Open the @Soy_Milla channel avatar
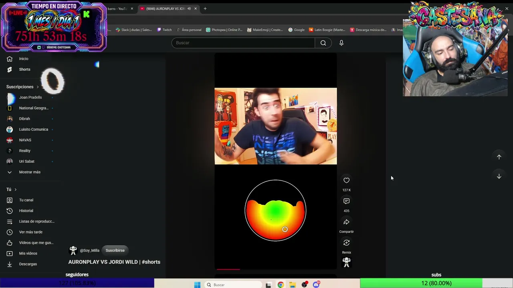Image resolution: width=513 pixels, height=288 pixels. click(x=73, y=250)
